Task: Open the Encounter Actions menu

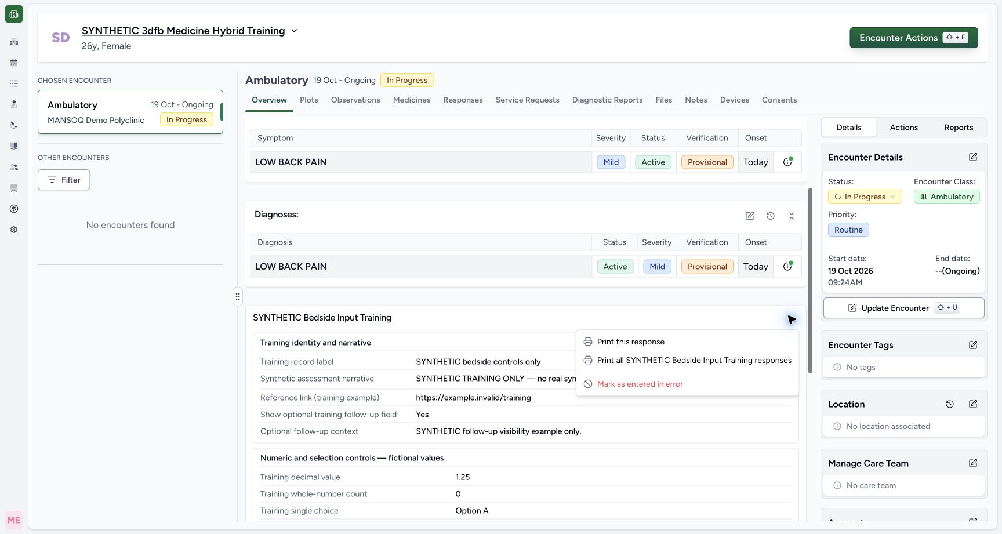Action: [x=914, y=38]
